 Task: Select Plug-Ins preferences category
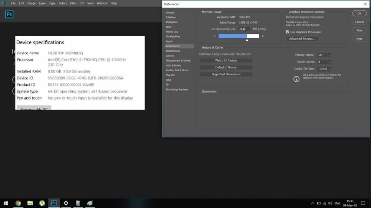(x=170, y=75)
